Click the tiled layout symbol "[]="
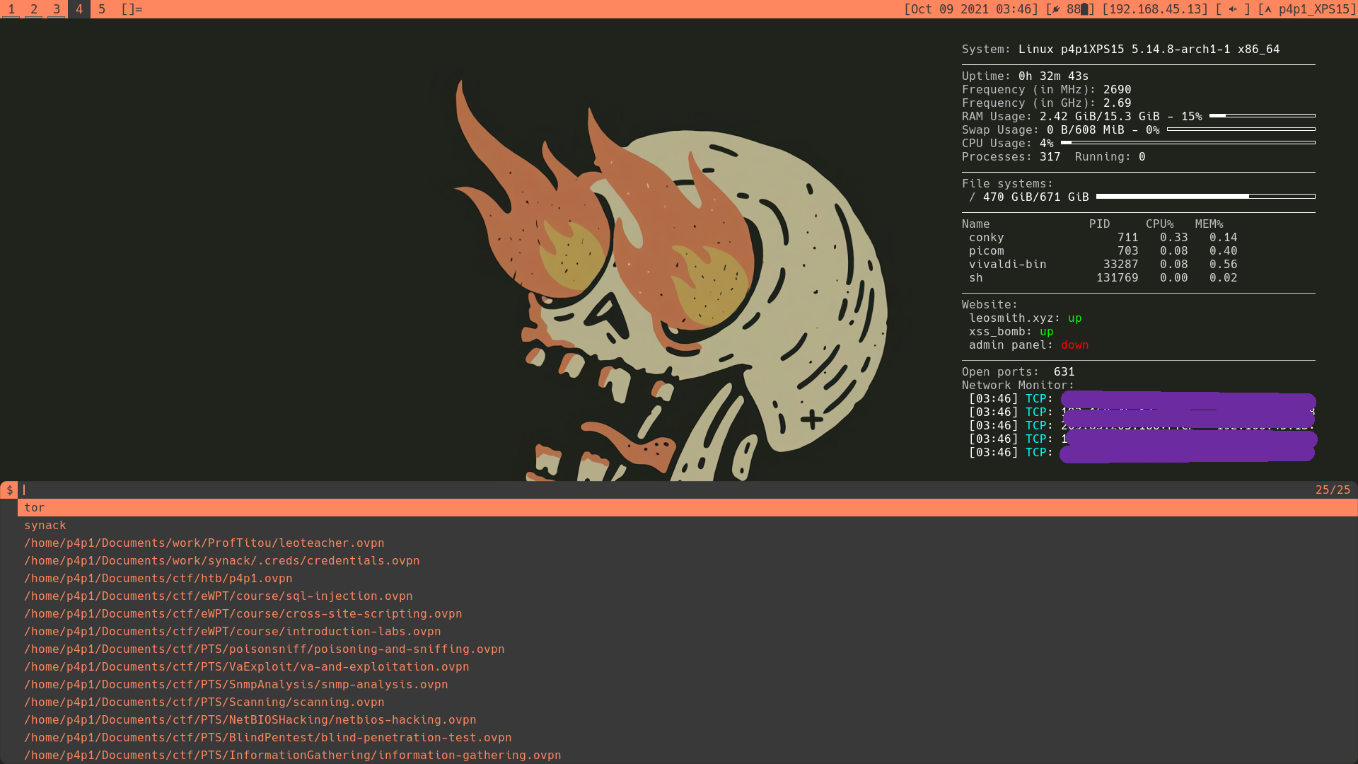 tap(129, 10)
